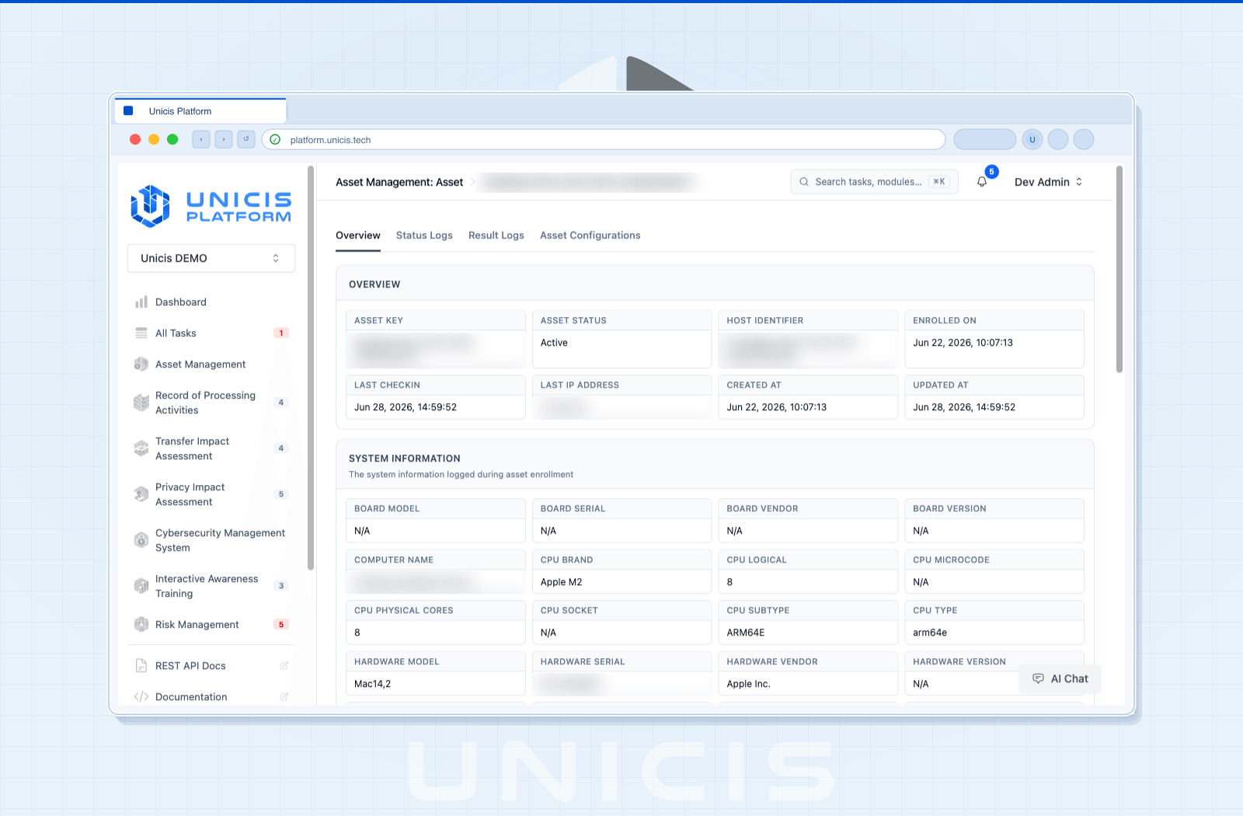Image resolution: width=1243 pixels, height=816 pixels.
Task: Switch to the Overview tab
Action: 358,235
